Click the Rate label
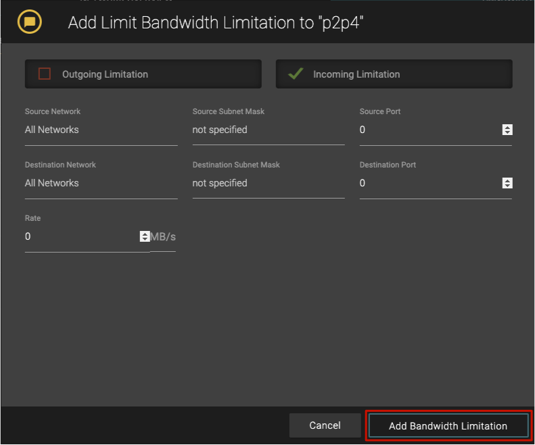535x445 pixels. [32, 218]
